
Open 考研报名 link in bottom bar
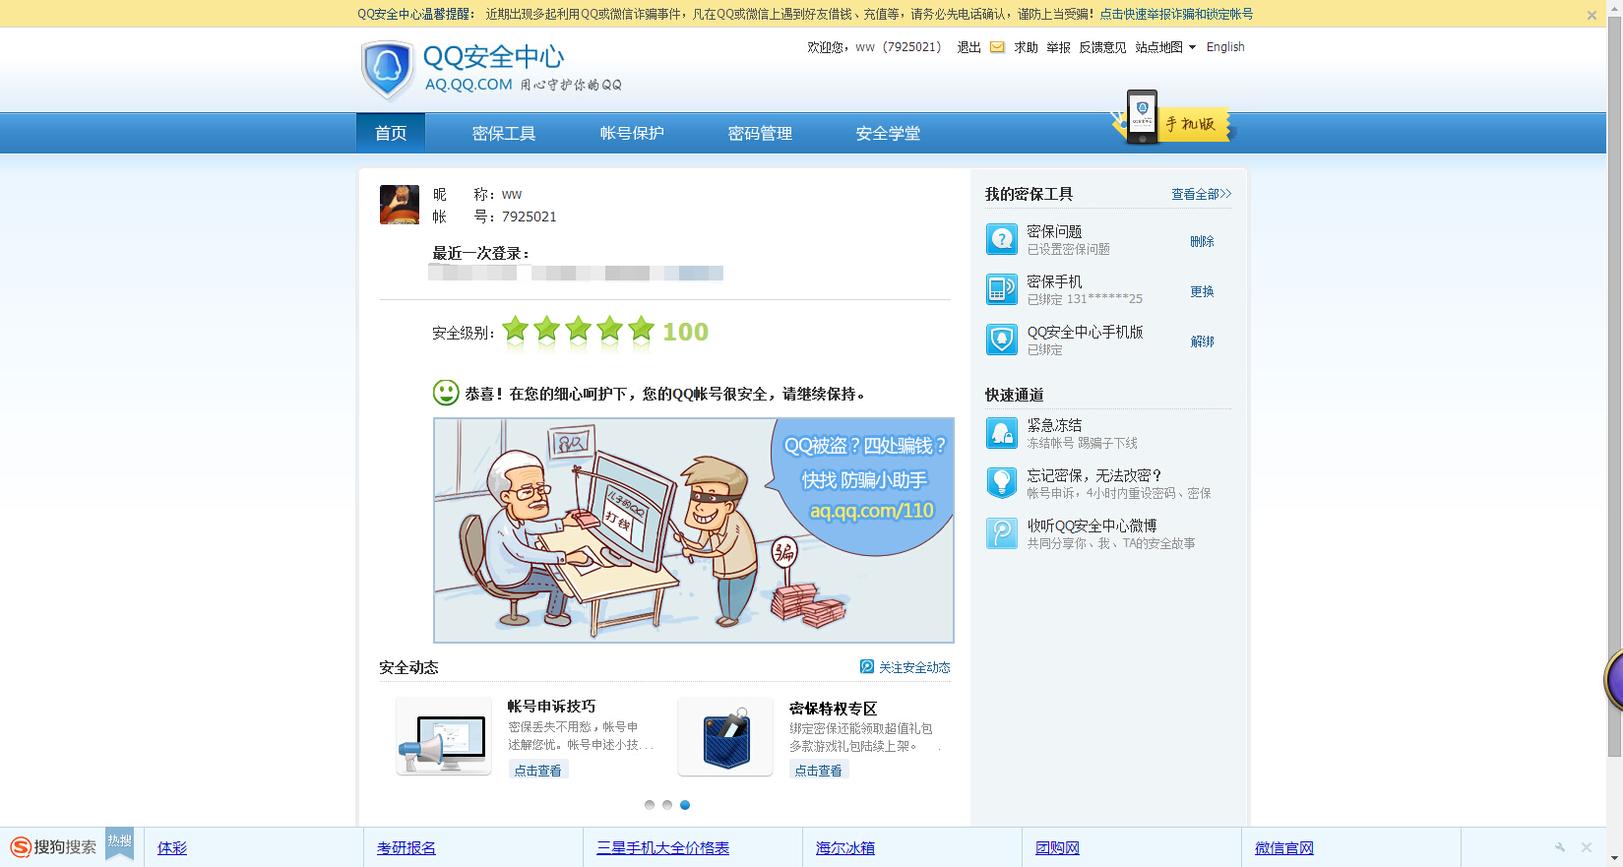click(406, 847)
